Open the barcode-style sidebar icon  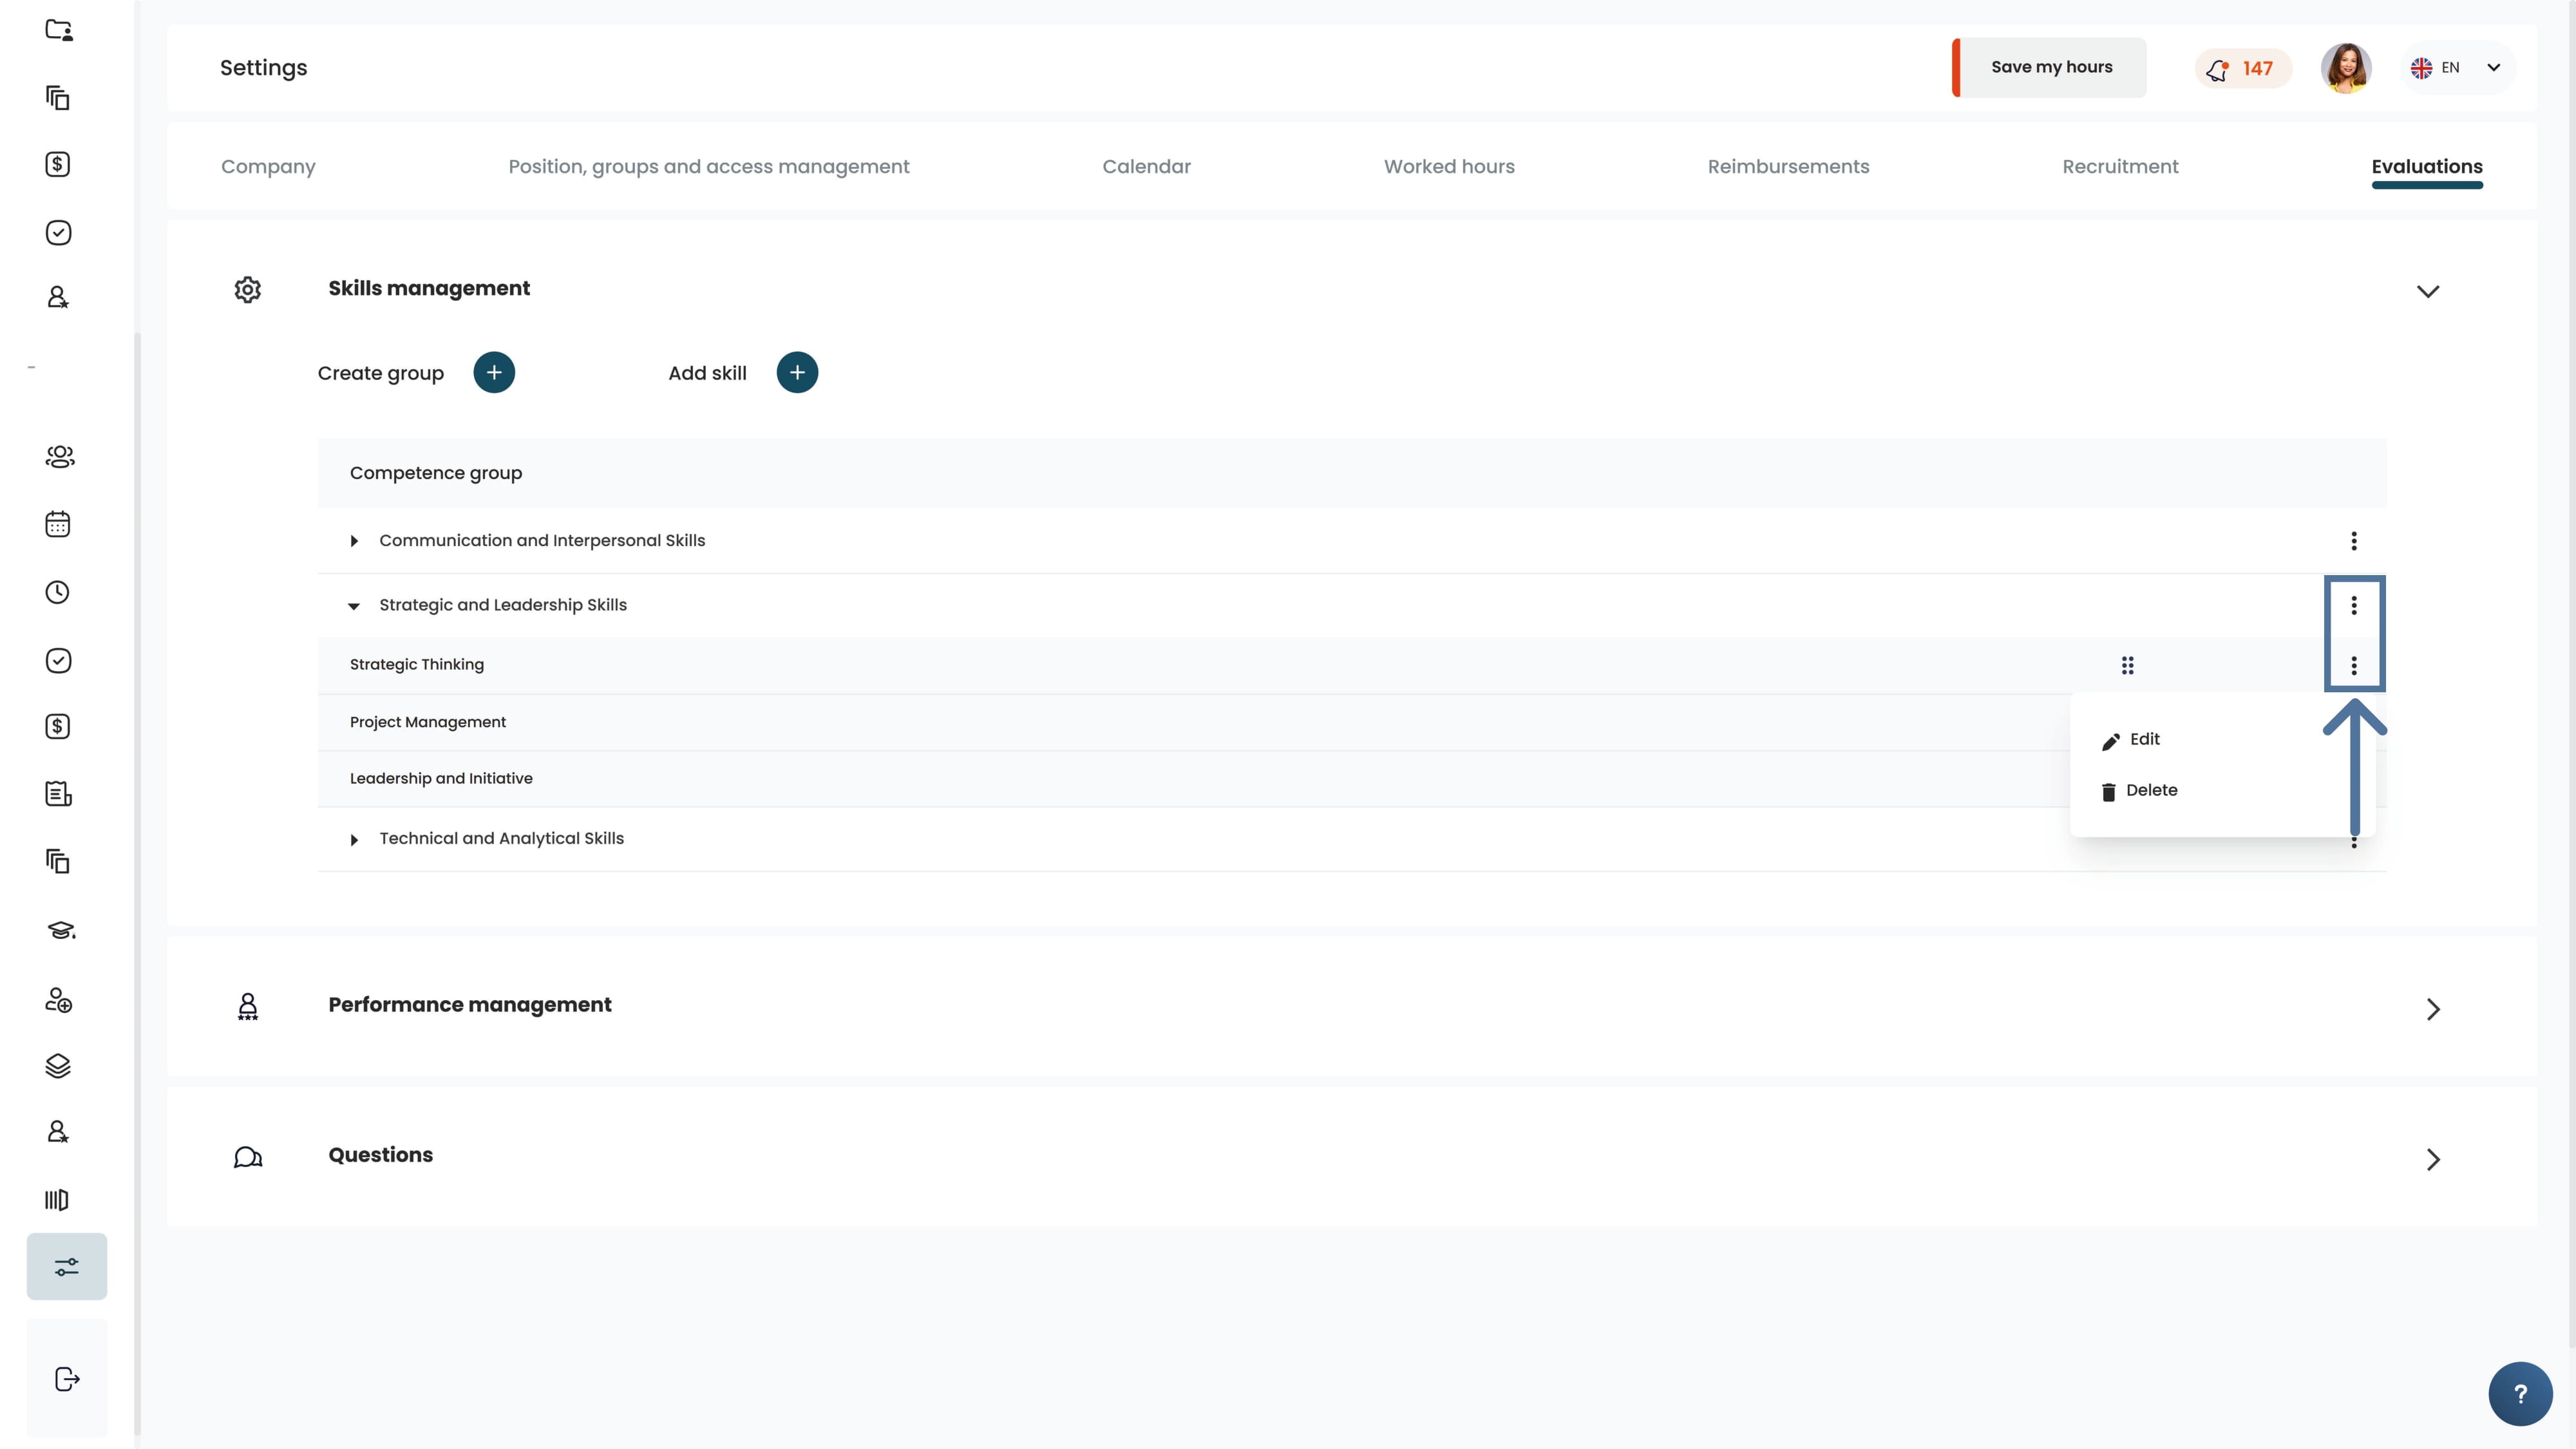click(57, 1200)
